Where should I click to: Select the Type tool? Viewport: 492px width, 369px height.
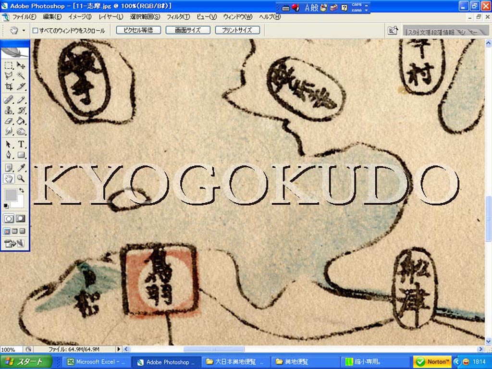(x=21, y=144)
